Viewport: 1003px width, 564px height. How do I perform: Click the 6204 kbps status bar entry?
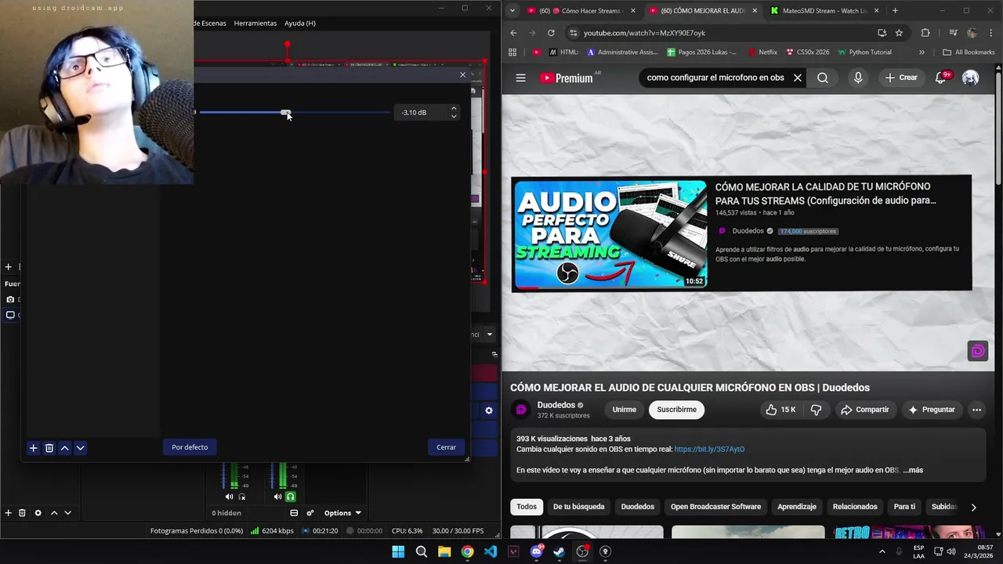pos(272,531)
